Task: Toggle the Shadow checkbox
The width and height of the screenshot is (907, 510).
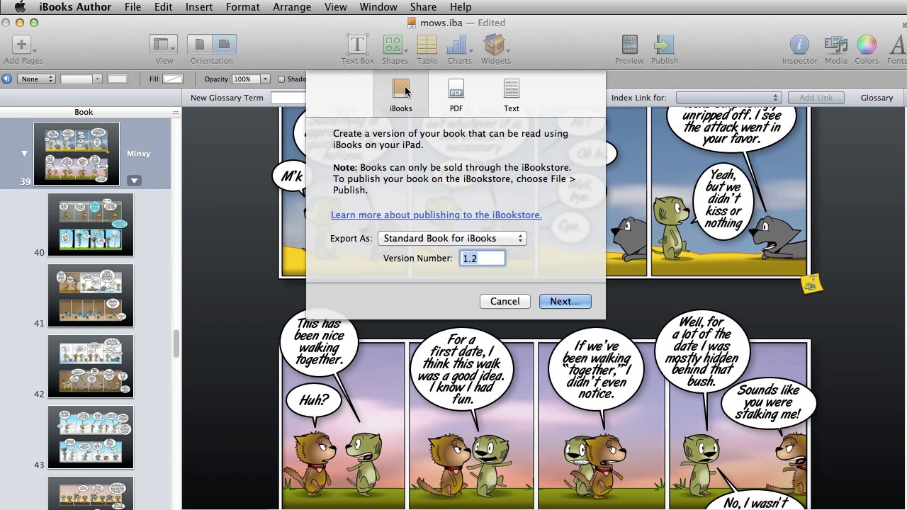Action: [x=281, y=79]
